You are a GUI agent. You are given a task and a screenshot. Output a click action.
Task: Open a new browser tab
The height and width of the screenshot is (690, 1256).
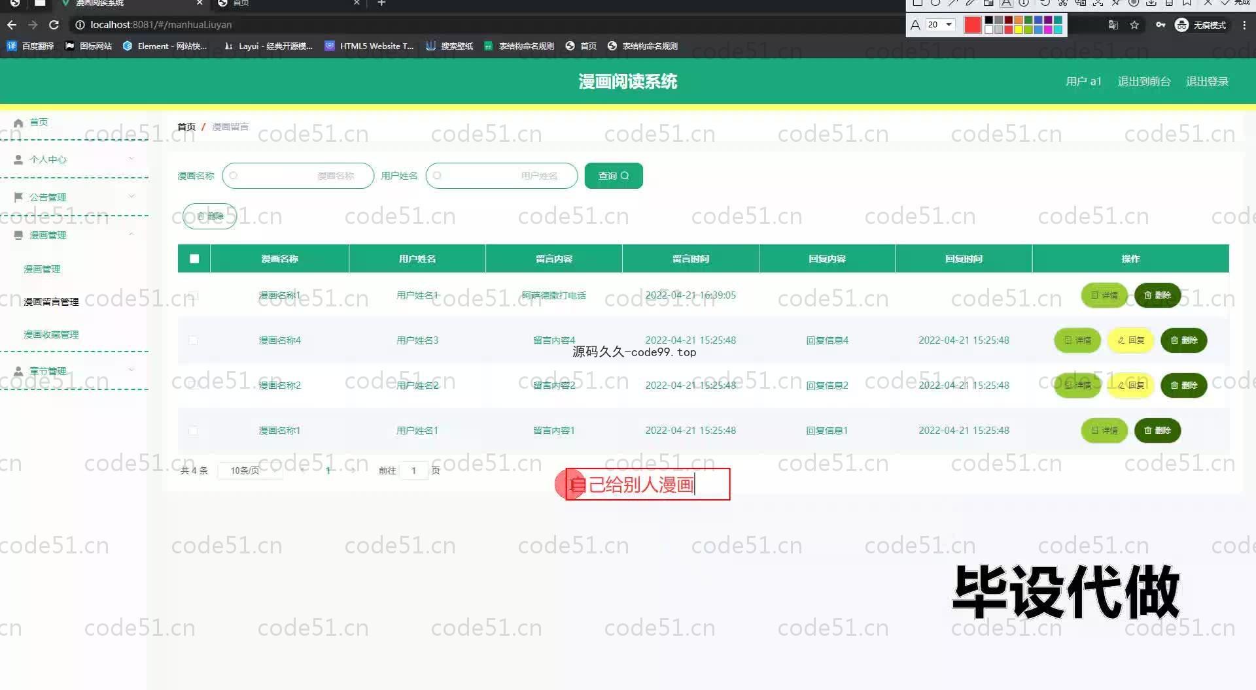coord(381,3)
